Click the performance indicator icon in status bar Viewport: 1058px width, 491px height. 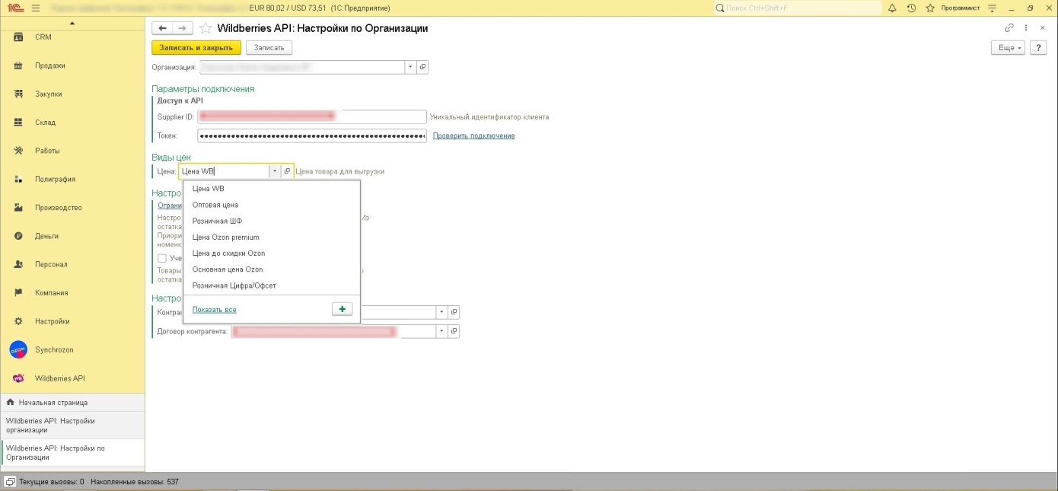click(11, 482)
